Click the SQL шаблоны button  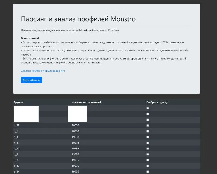tap(31, 80)
